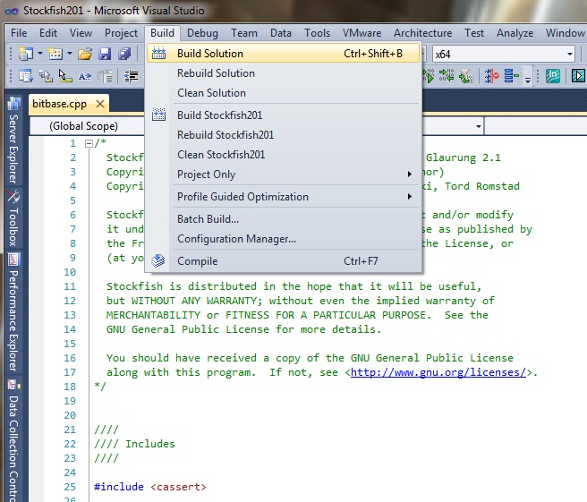Open the Test menu
The width and height of the screenshot is (587, 502).
click(474, 33)
